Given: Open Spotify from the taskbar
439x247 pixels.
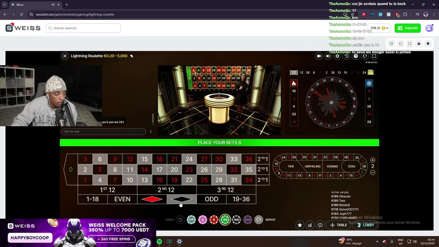Looking at the screenshot, I should (159, 242).
